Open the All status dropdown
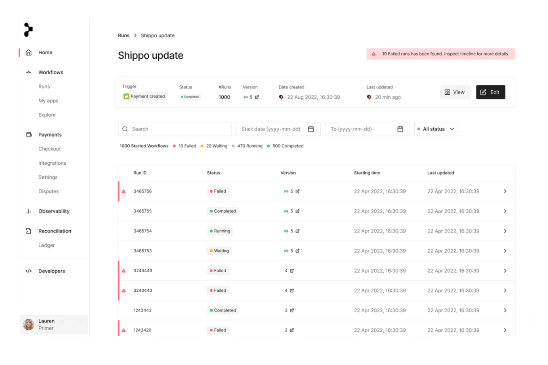 (x=437, y=129)
